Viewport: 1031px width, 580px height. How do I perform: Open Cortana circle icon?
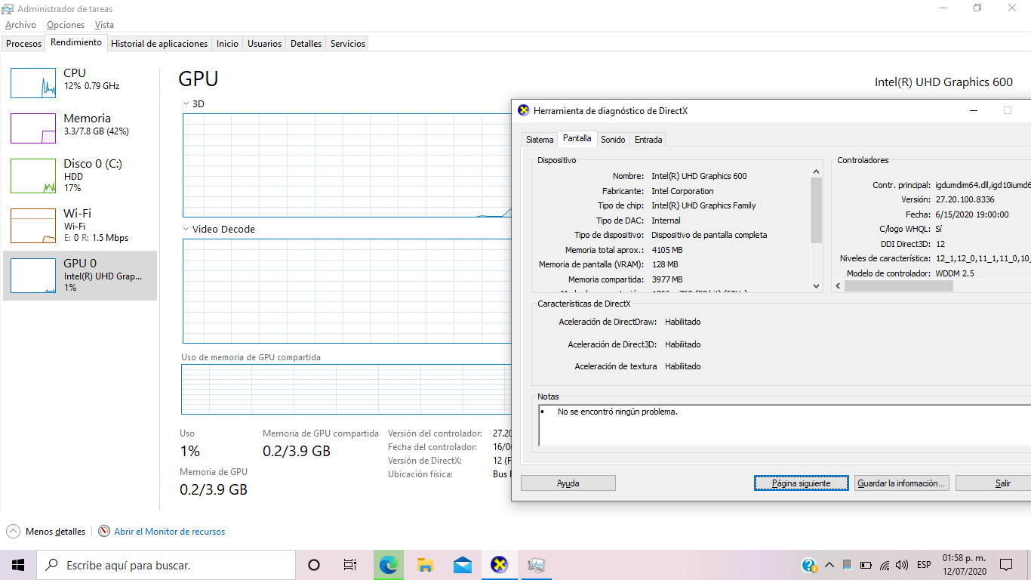[x=314, y=565]
